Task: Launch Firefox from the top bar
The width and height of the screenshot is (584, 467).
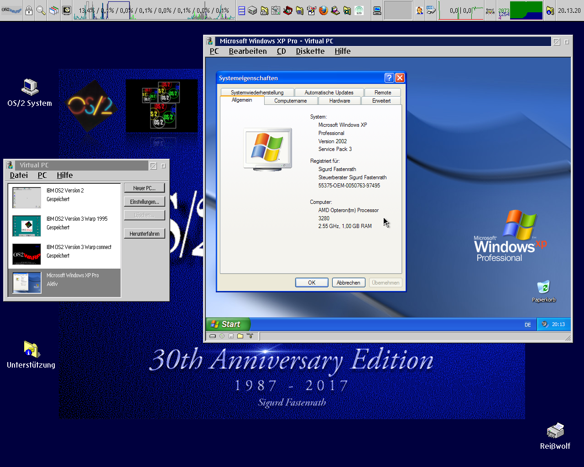Action: tap(323, 10)
